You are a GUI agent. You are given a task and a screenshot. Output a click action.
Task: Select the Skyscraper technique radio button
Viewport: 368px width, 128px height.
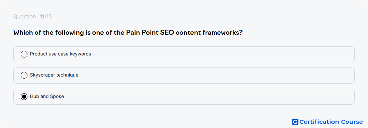[x=24, y=75]
